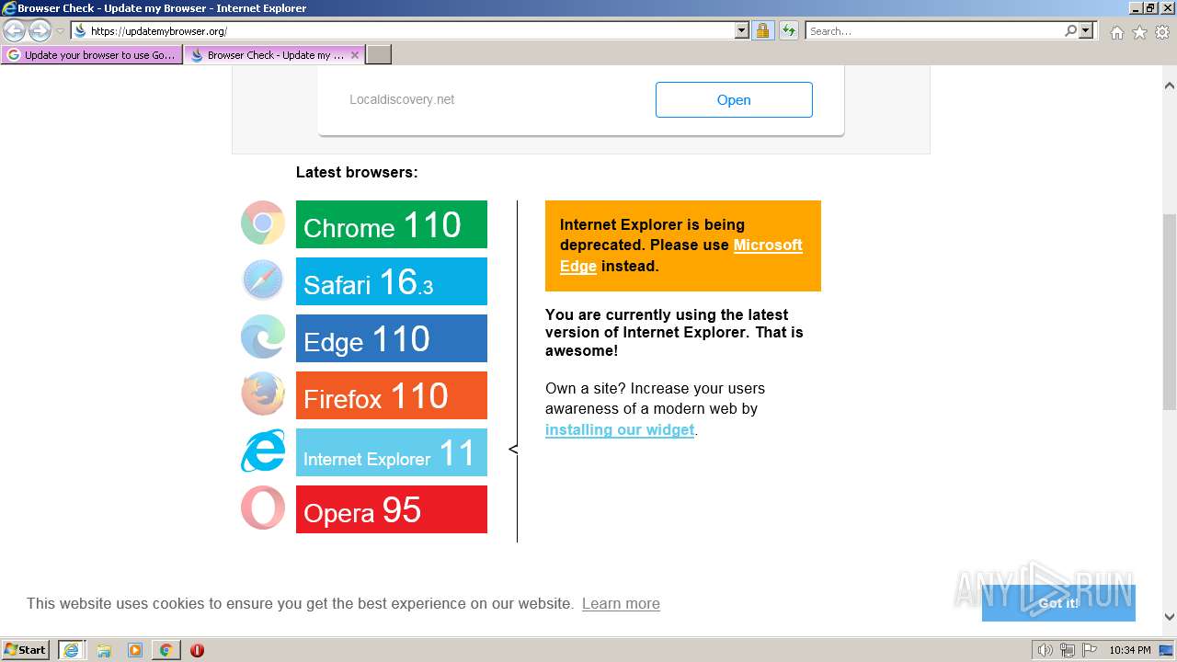The width and height of the screenshot is (1177, 662).
Task: Go forward using the Forward arrow button
Action: click(40, 31)
